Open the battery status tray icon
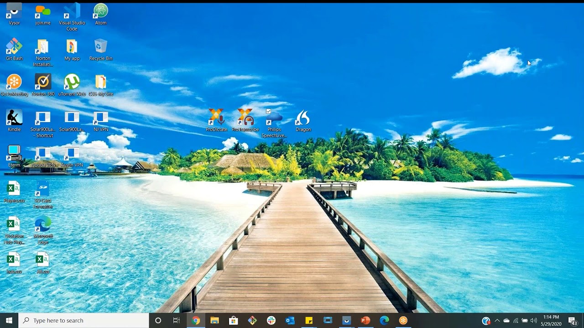The image size is (584, 328). tap(525, 321)
